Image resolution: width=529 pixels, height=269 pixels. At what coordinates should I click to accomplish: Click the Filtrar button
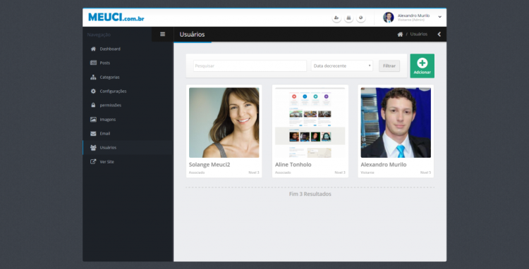click(389, 66)
